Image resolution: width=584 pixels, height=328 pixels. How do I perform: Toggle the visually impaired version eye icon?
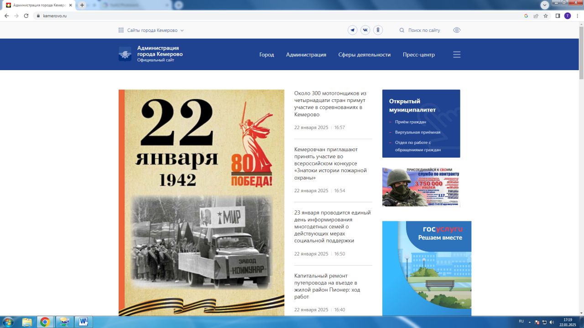(x=457, y=30)
